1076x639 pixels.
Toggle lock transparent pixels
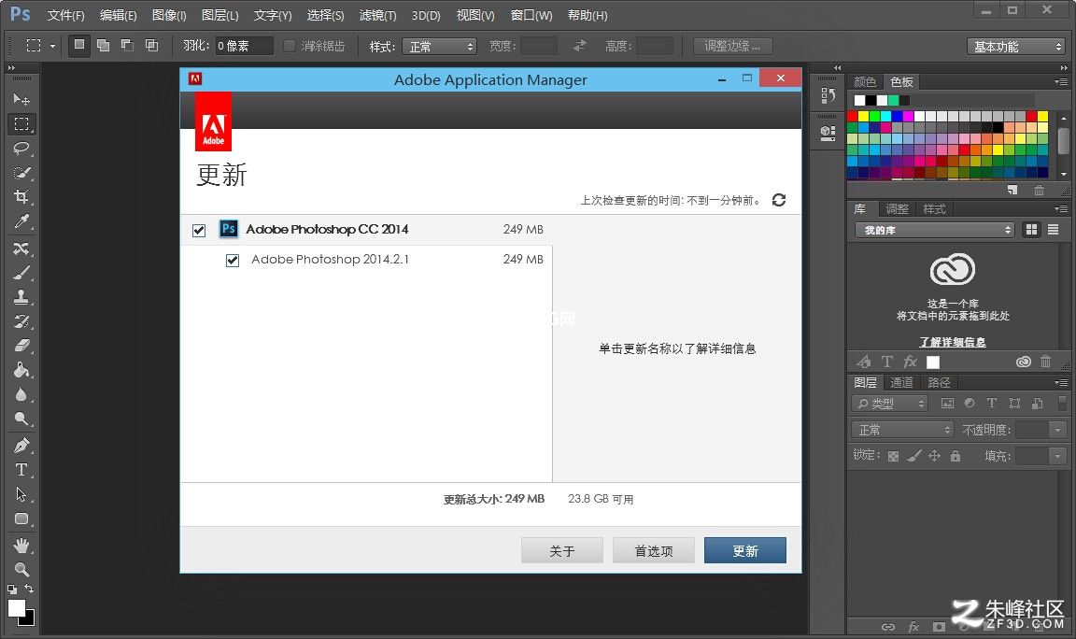click(894, 456)
